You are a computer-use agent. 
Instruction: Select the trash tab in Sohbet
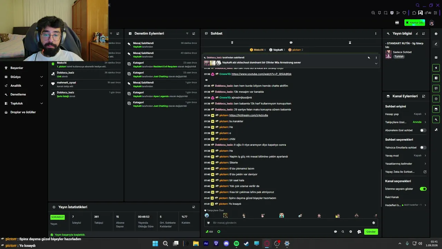click(232, 43)
